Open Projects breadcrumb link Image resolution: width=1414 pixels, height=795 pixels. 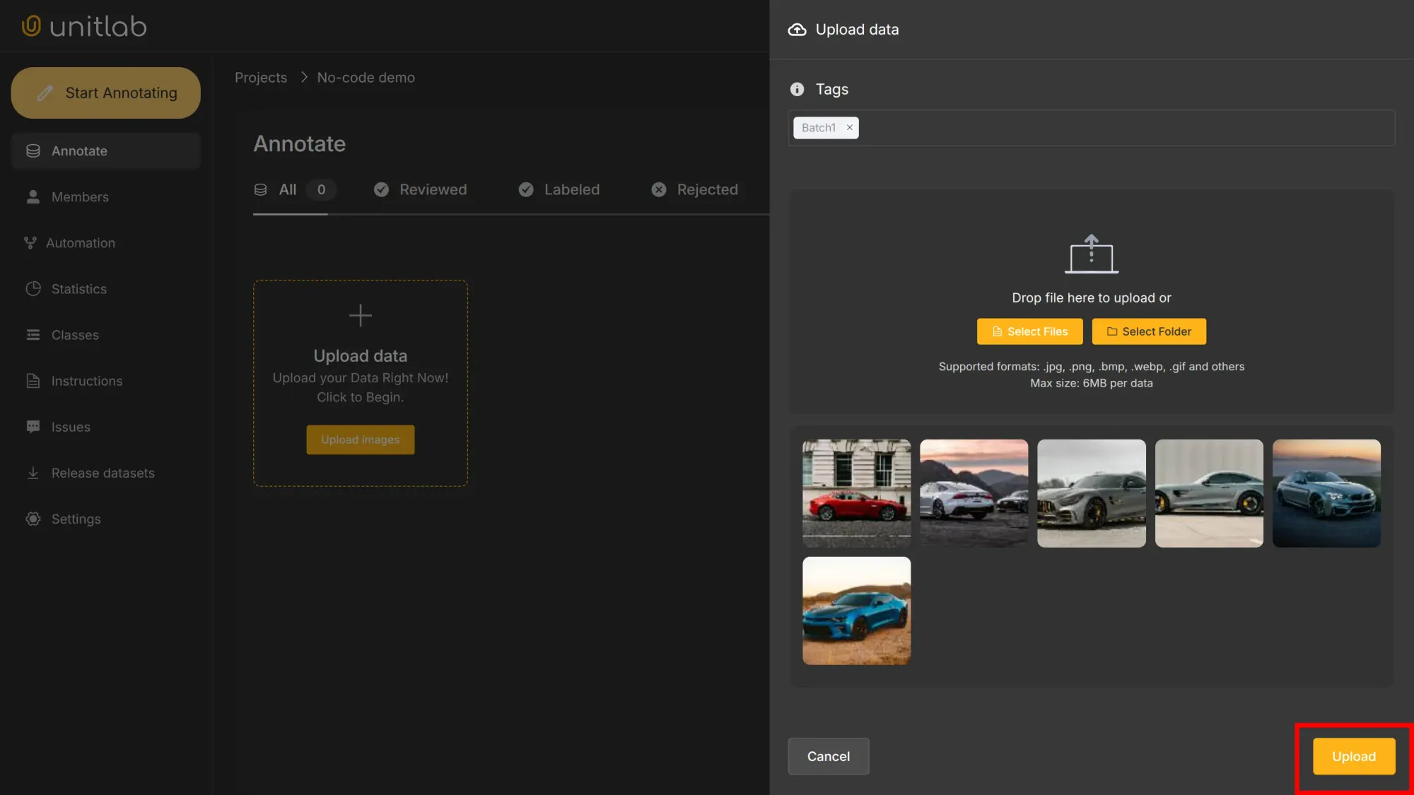(261, 77)
